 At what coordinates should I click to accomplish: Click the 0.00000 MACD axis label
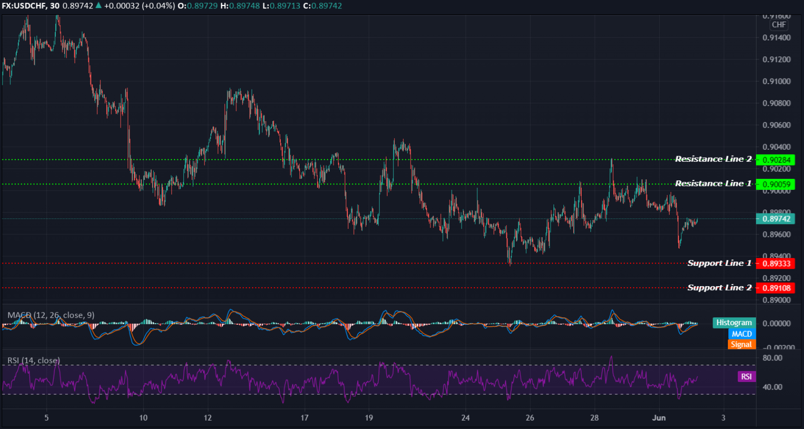tap(776, 323)
